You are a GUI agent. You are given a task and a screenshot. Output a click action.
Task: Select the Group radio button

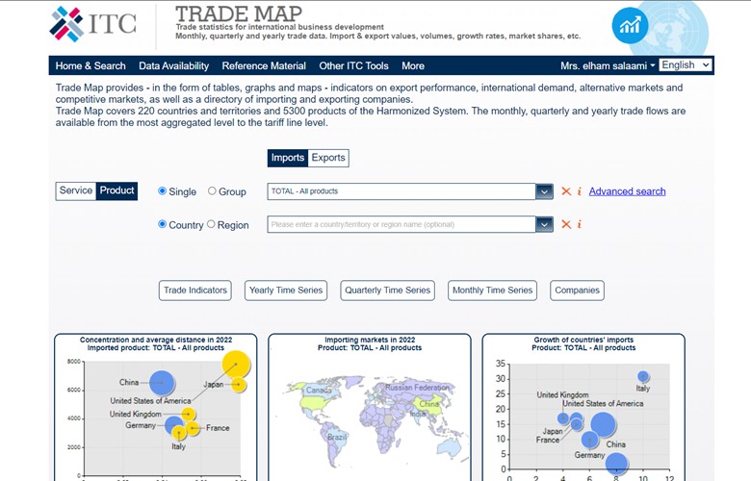tap(212, 191)
